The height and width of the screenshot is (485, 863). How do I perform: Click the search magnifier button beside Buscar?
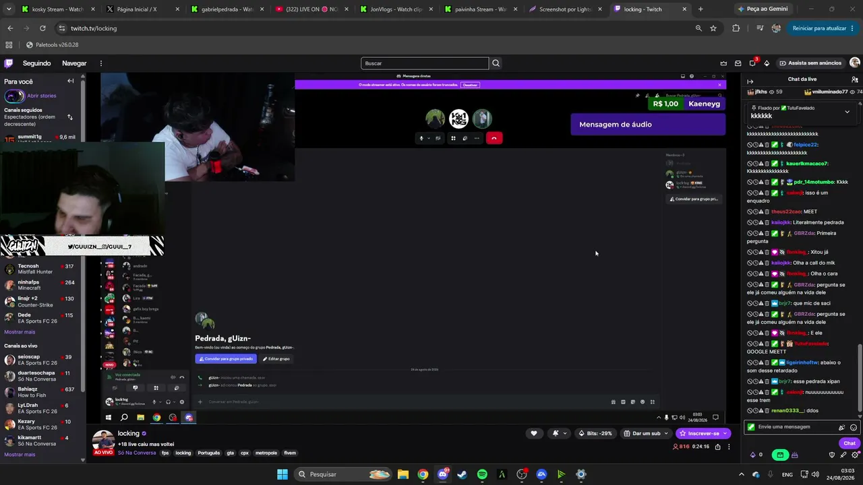click(x=496, y=63)
